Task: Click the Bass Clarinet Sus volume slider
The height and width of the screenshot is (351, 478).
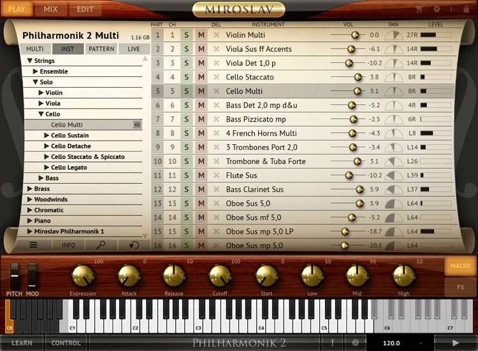Action: 359,189
